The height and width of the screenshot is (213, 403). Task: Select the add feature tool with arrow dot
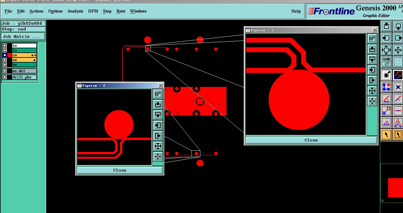[386, 75]
